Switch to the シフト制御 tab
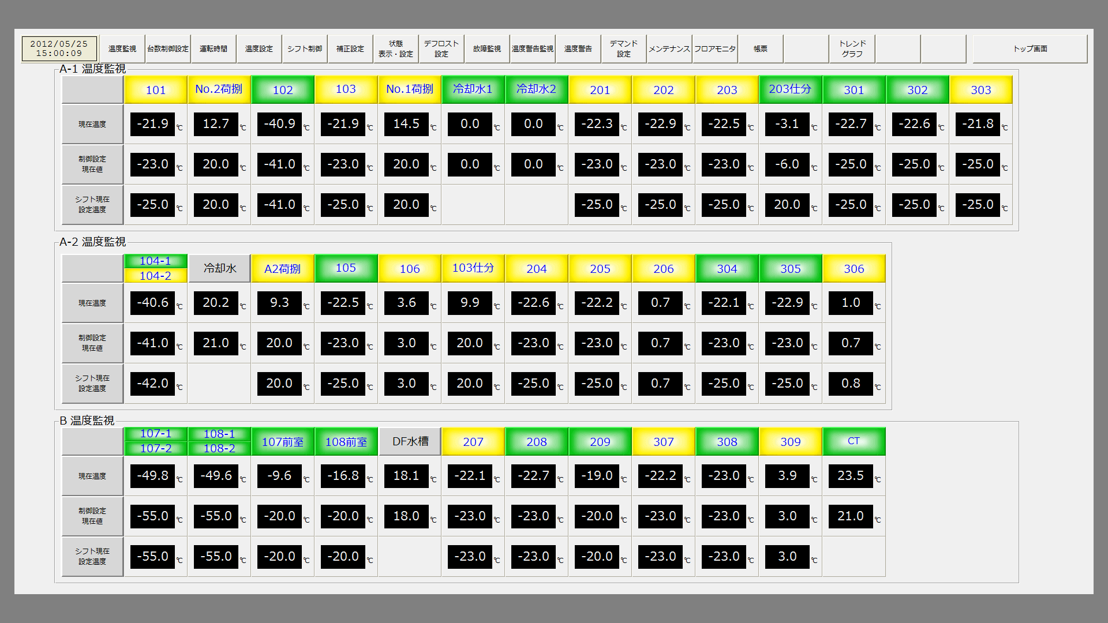This screenshot has height=623, width=1108. tap(305, 49)
